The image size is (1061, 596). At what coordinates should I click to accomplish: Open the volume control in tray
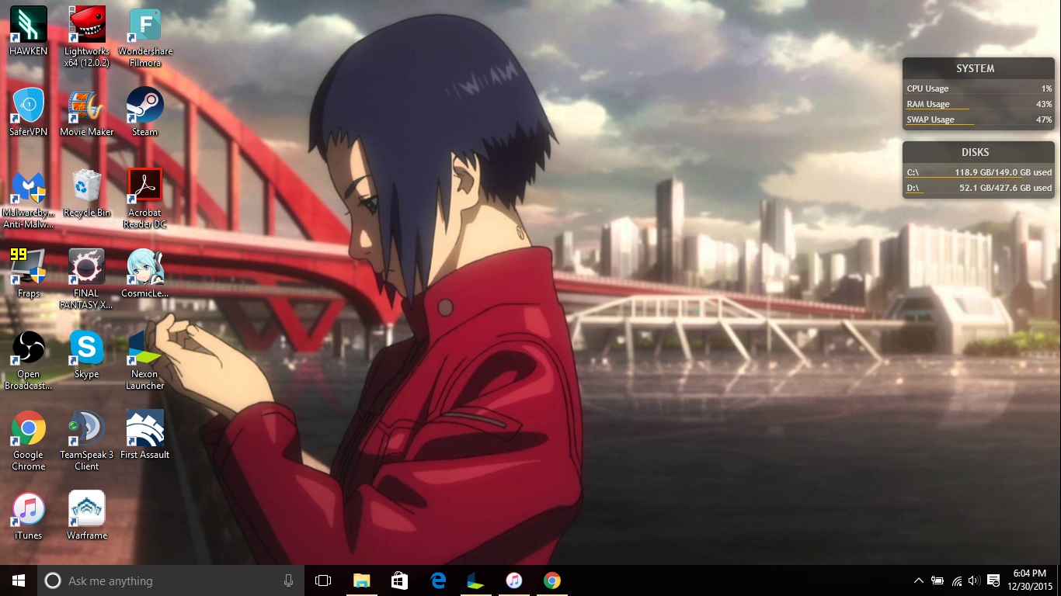pyautogui.click(x=974, y=580)
